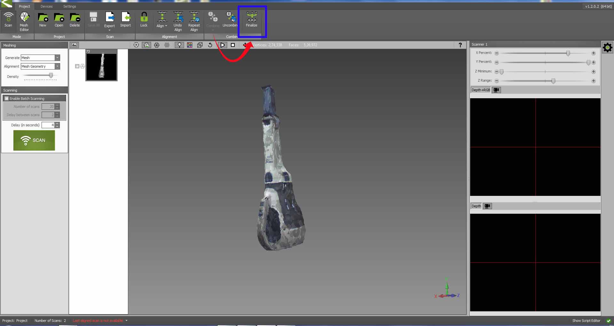Lock the scan alignment
Screen dimensions: 614x326
(x=144, y=20)
